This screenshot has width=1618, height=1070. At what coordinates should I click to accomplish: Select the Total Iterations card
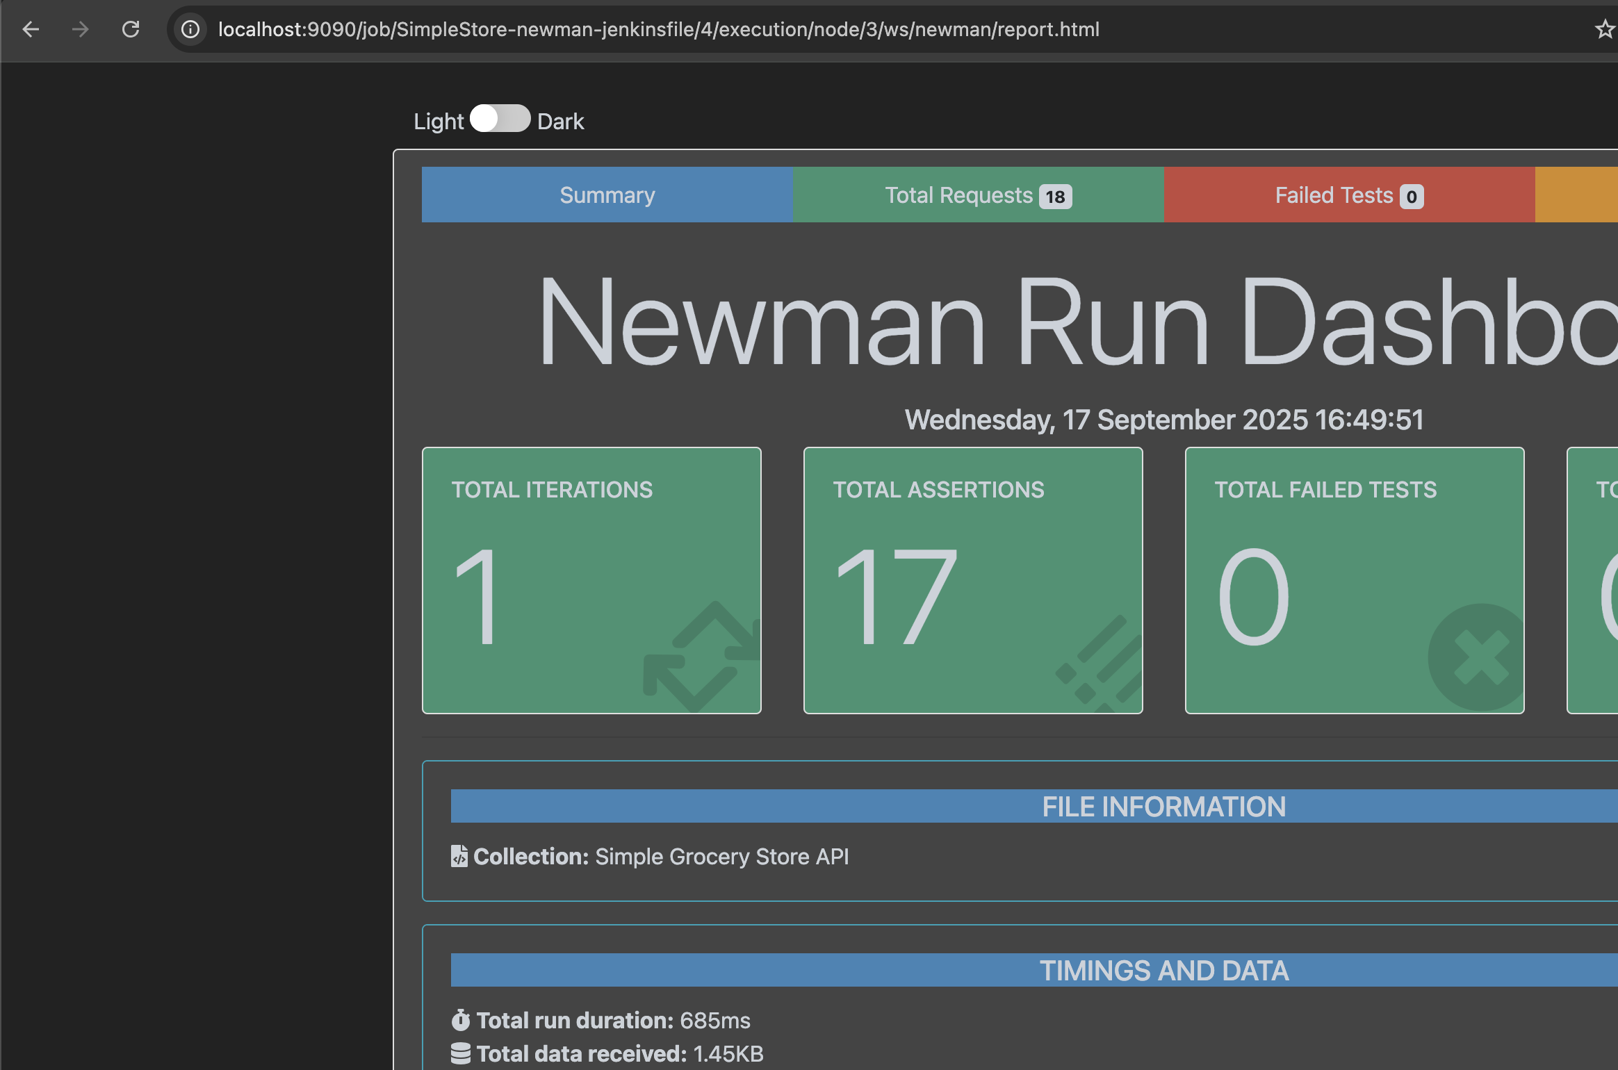click(591, 580)
